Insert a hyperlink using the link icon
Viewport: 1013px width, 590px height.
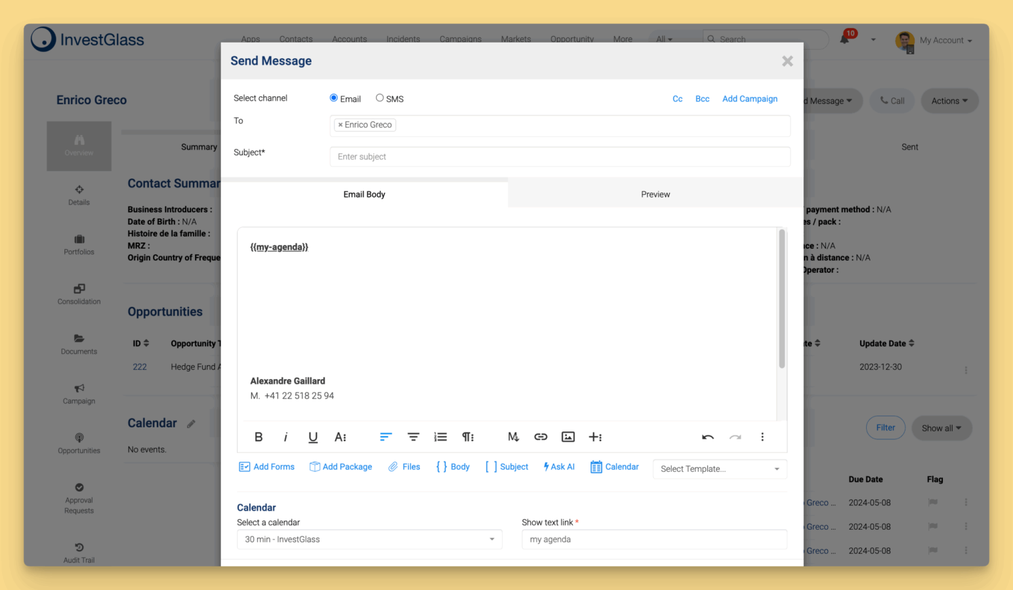541,437
